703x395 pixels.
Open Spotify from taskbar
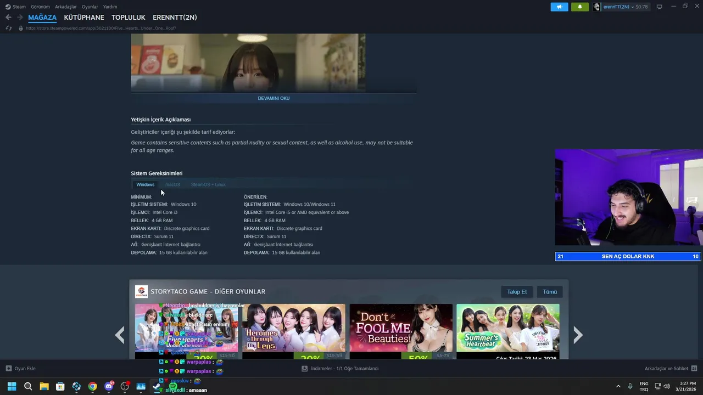[173, 386]
